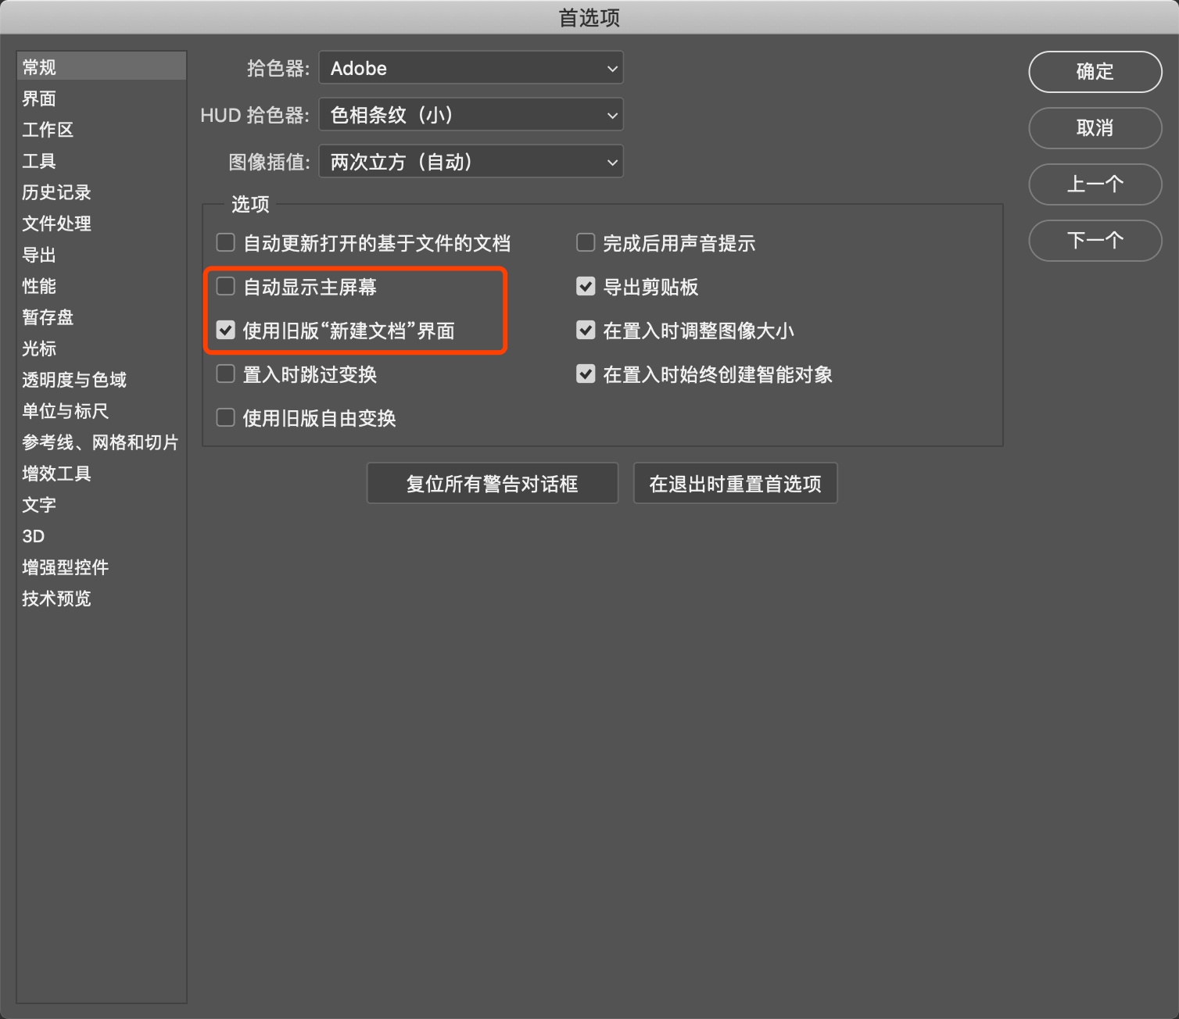Select 3D preferences category

point(102,536)
